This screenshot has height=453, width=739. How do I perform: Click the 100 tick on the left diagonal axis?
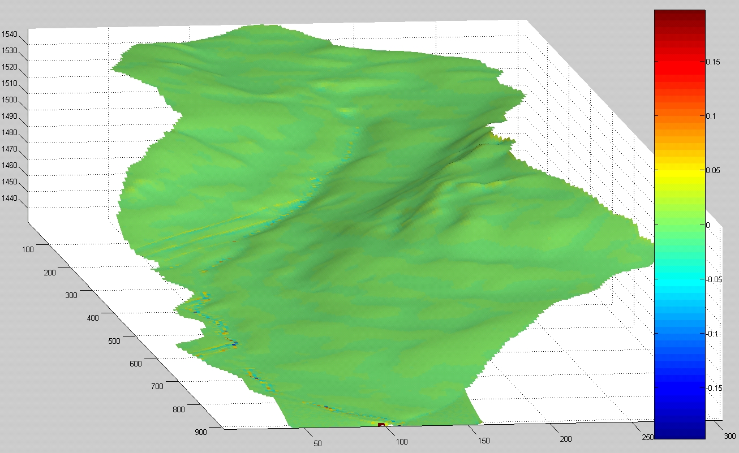(28, 249)
